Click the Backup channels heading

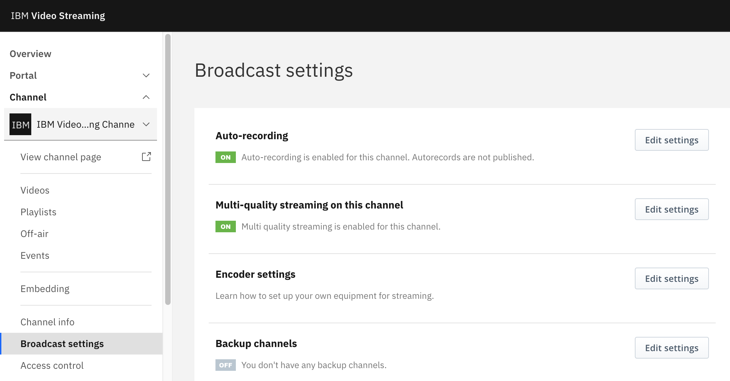(x=256, y=344)
